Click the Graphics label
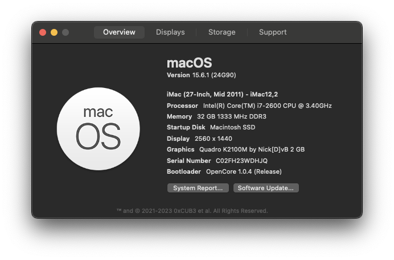The image size is (394, 260). pos(180,149)
